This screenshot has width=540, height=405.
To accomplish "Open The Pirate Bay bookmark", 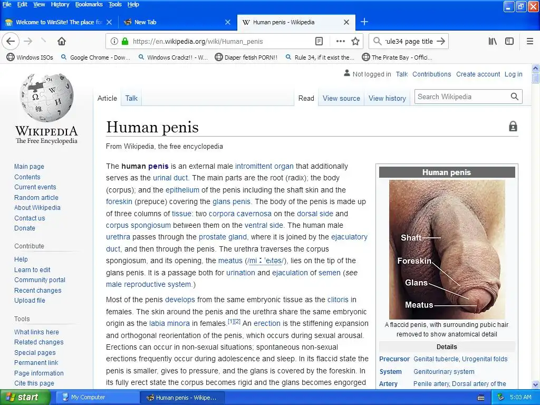I will (398, 57).
